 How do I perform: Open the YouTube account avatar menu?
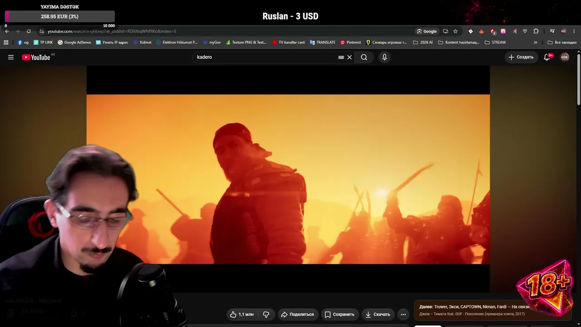tap(565, 57)
